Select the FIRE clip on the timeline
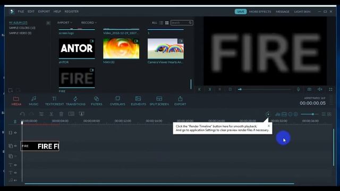 click(40, 146)
